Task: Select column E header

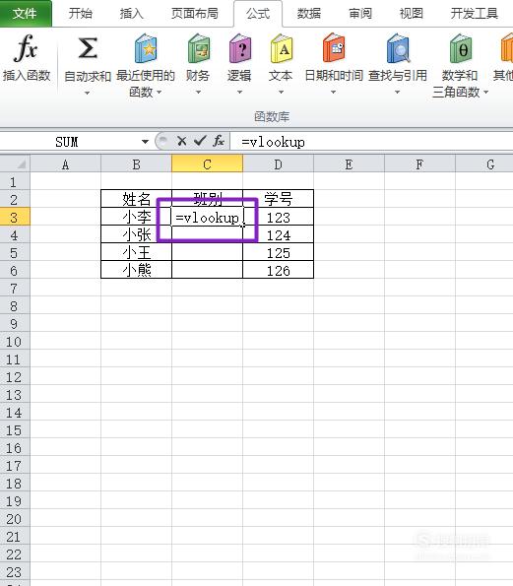Action: tap(349, 164)
